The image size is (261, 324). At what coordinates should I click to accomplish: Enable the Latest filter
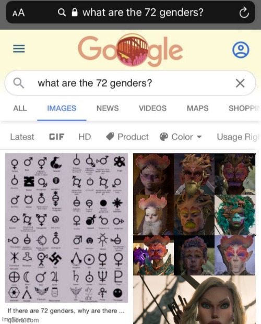pos(22,137)
